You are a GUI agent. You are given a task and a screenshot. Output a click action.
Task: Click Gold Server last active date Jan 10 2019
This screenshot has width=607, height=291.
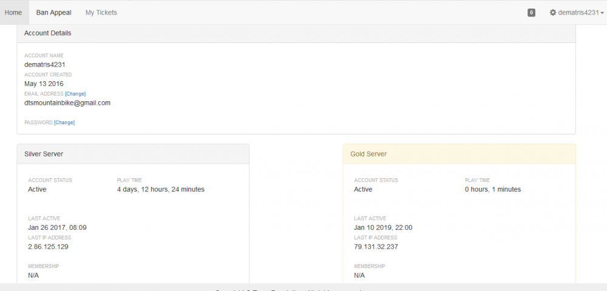[383, 227]
